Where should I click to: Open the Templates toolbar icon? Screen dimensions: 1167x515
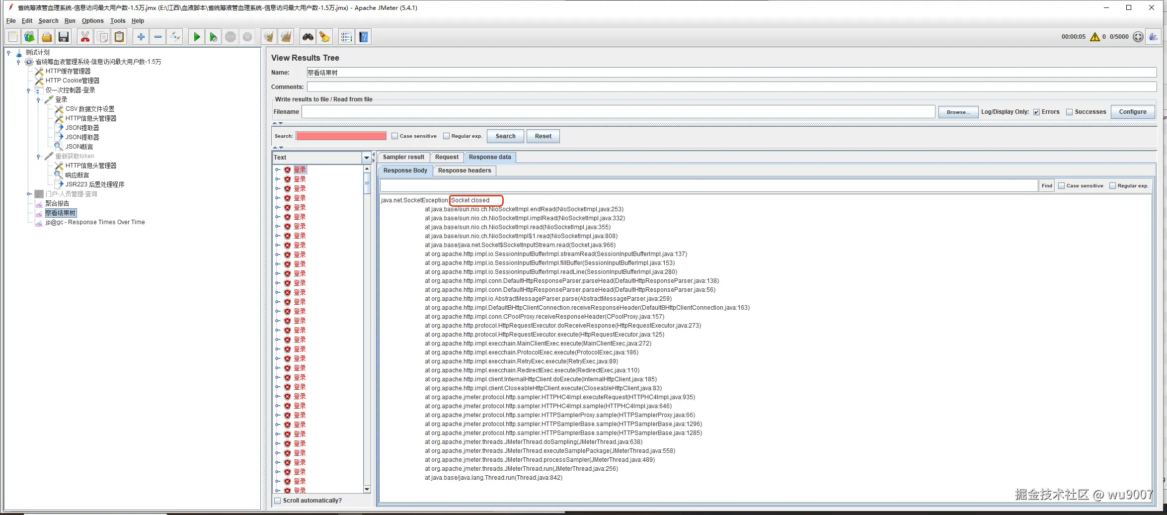click(30, 37)
